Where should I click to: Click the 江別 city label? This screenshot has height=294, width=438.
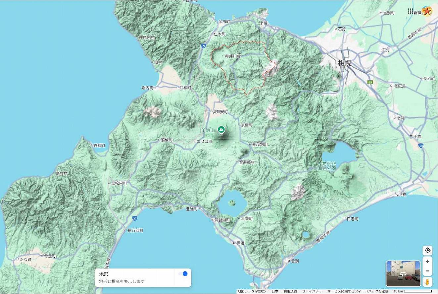tap(385, 50)
